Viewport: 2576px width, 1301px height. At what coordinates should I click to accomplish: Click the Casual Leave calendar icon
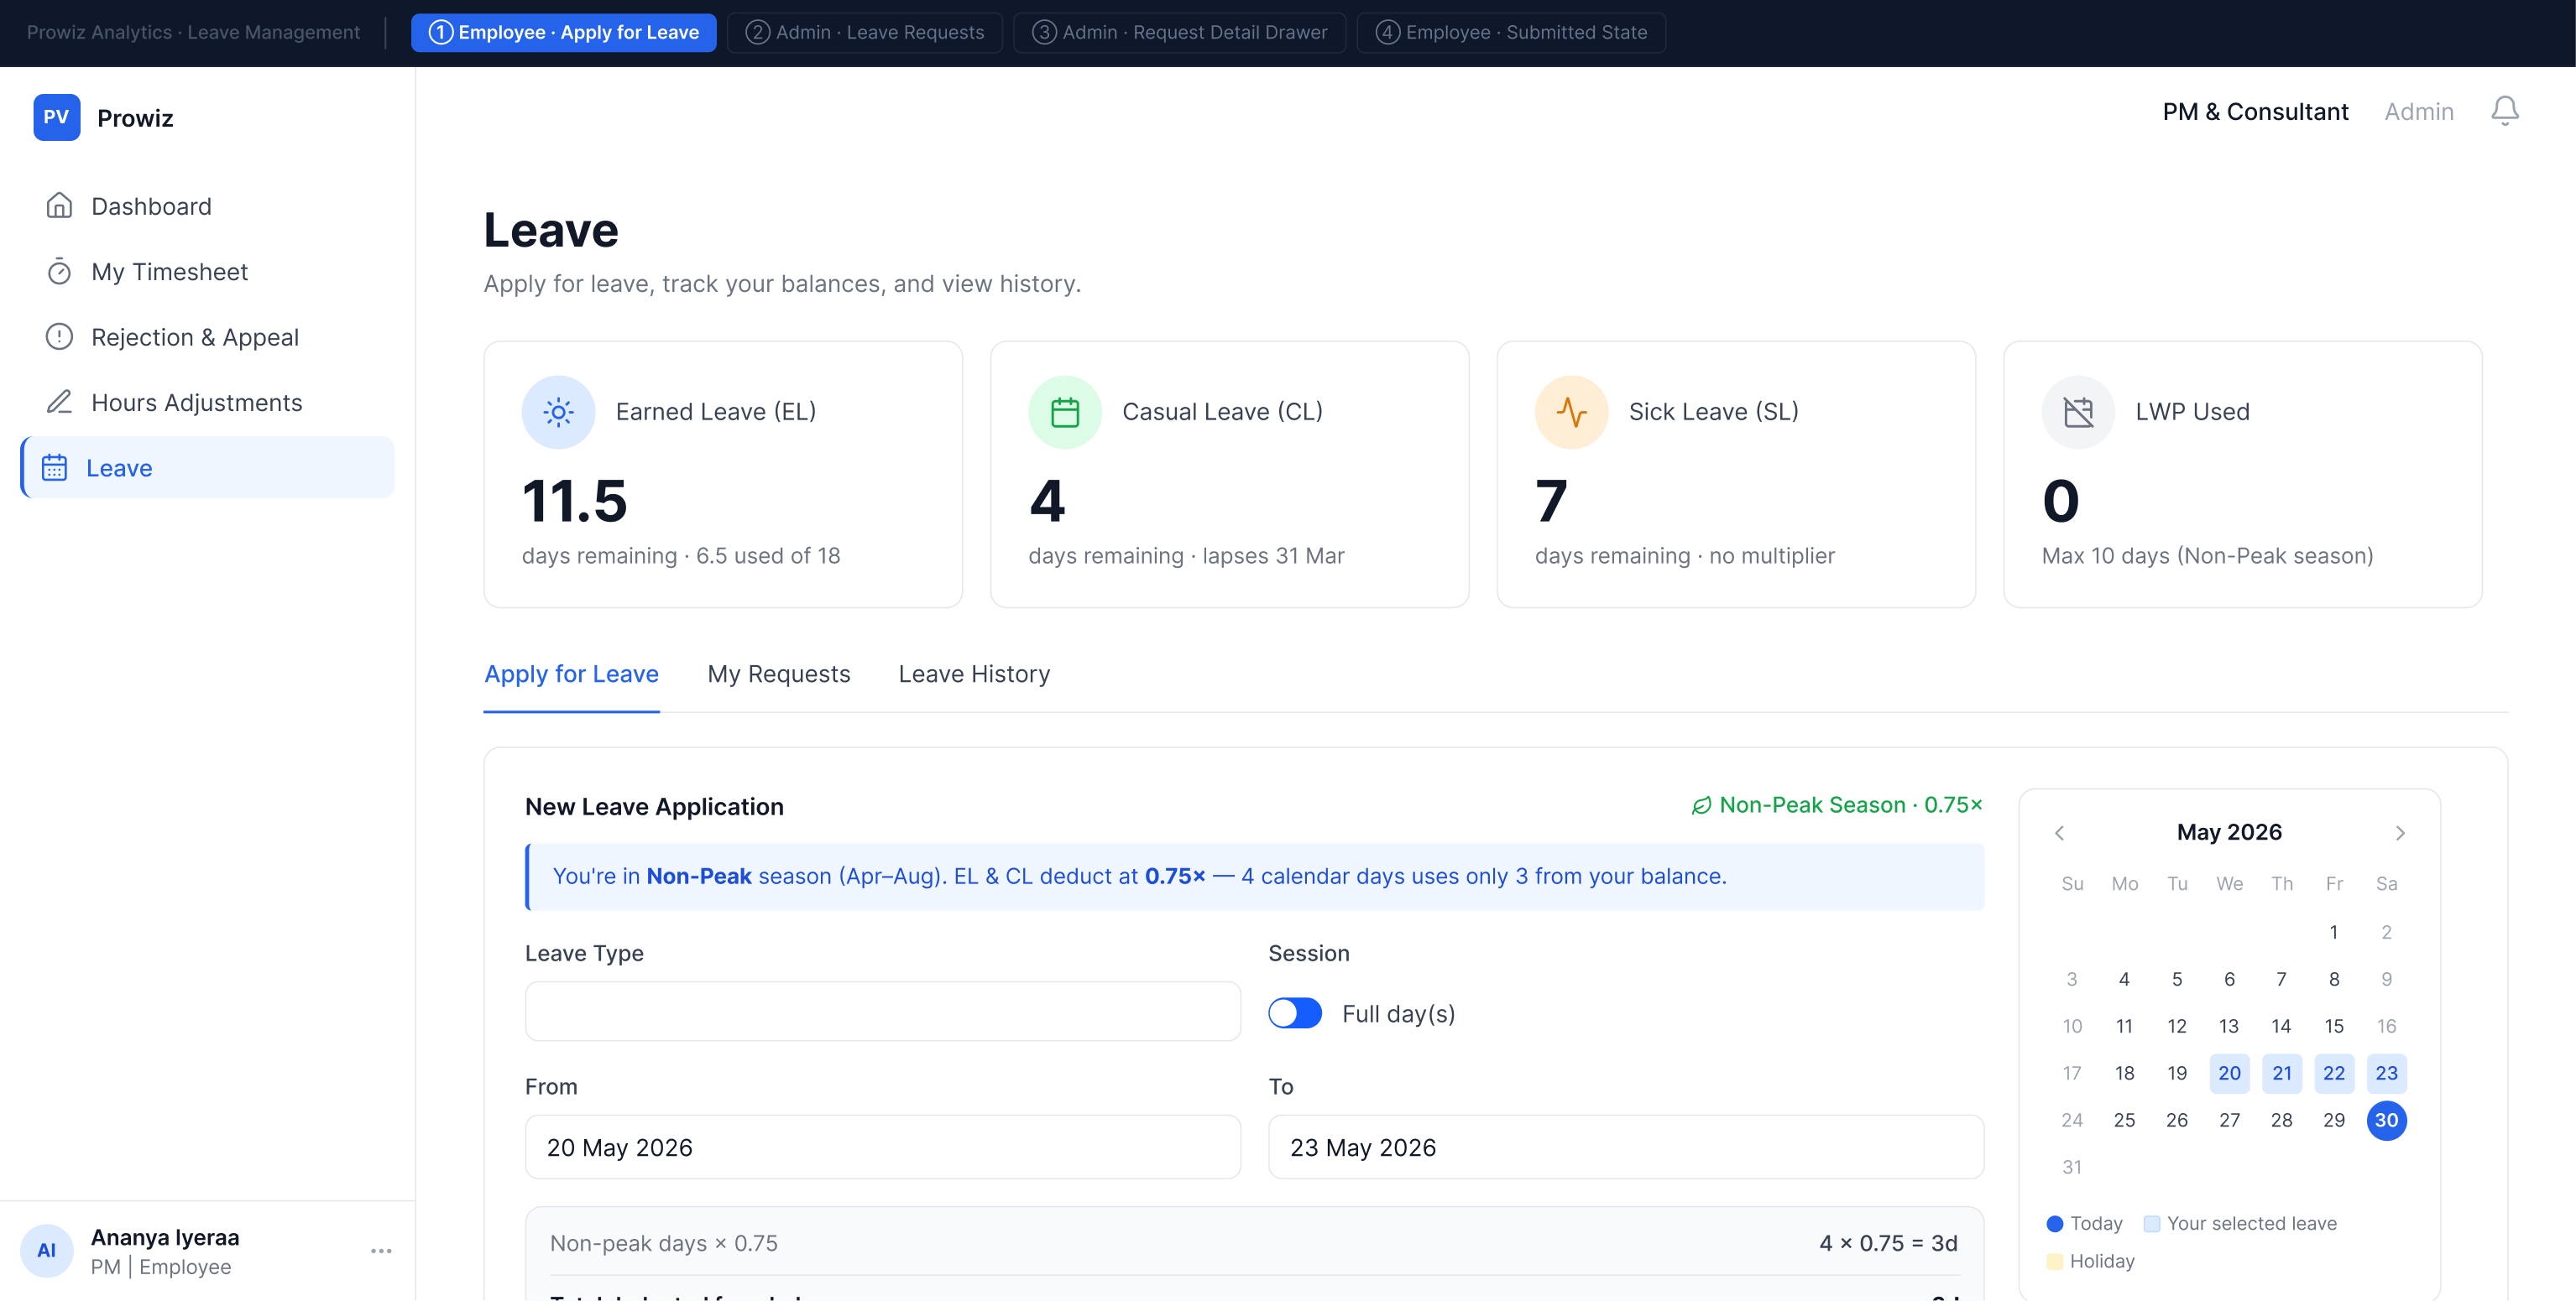click(1064, 412)
